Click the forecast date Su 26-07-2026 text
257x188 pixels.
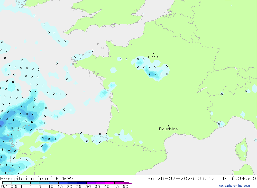[171, 178]
